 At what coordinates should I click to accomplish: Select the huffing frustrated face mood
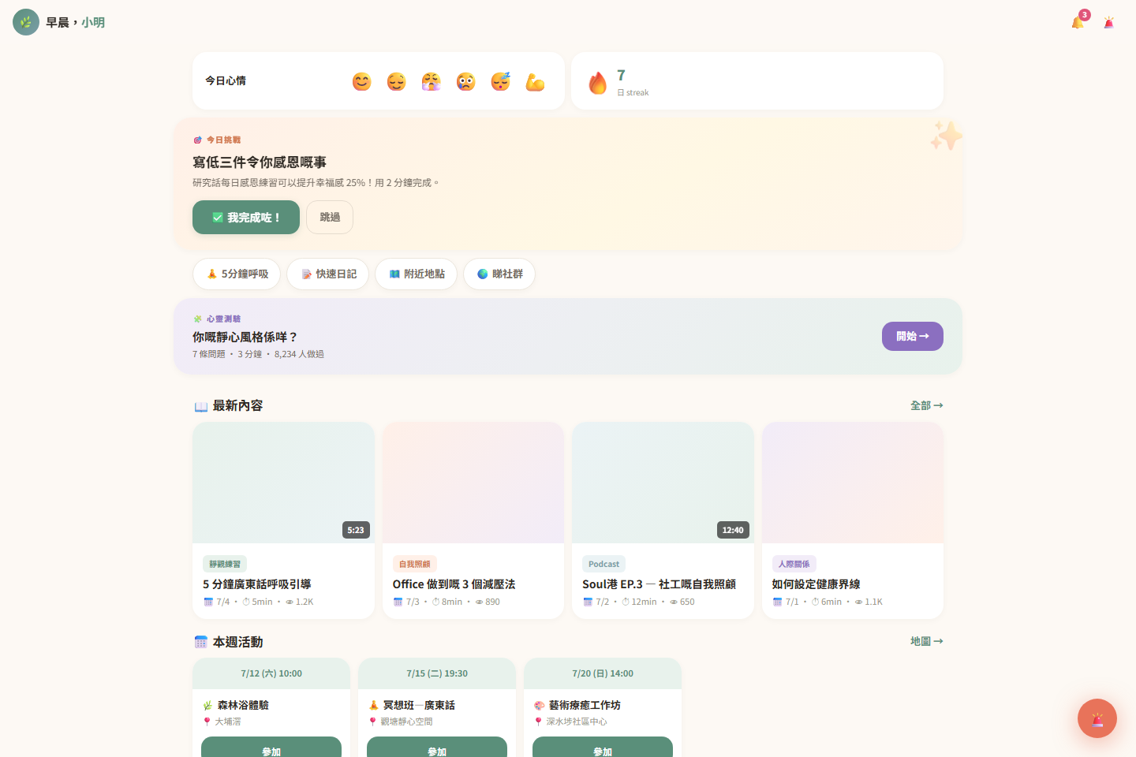point(431,81)
